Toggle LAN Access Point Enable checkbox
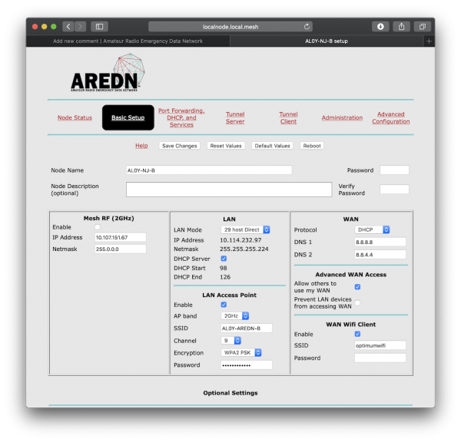This screenshot has height=442, width=461. [224, 305]
